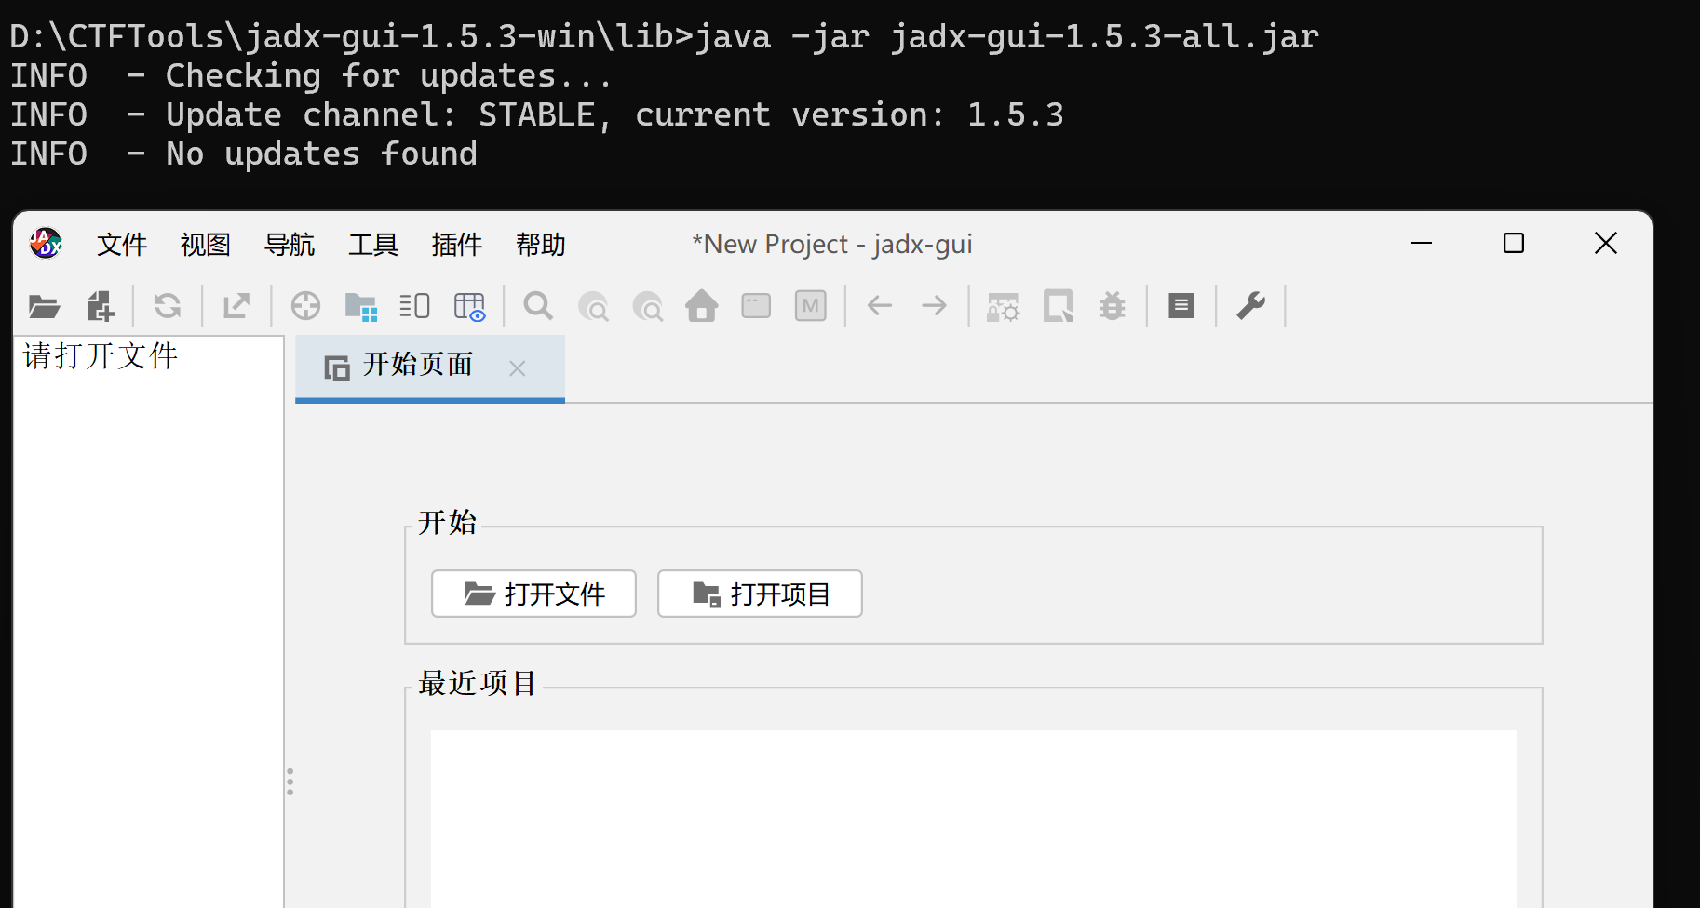Click the empty 最近项目 list box
The width and height of the screenshot is (1700, 908).
[x=973, y=819]
